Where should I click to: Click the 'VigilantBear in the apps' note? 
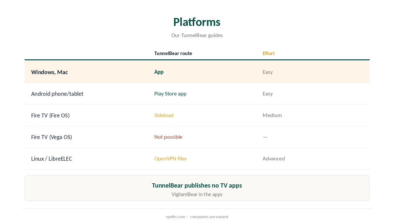click(x=197, y=194)
